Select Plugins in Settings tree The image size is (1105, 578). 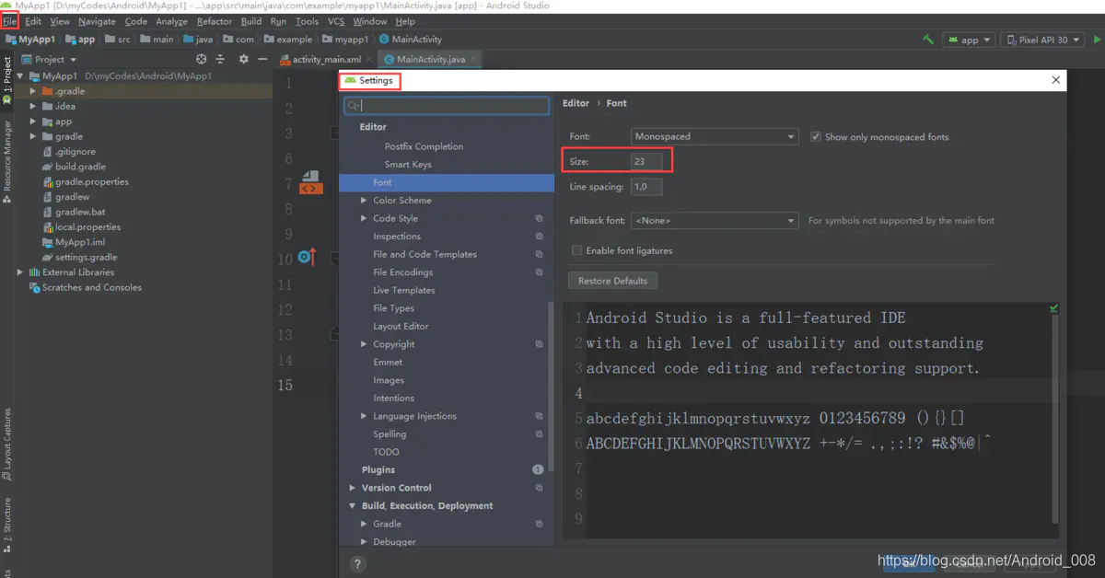tap(378, 470)
